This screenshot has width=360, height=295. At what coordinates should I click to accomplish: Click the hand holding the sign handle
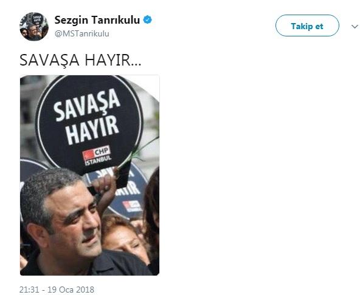(x=105, y=183)
